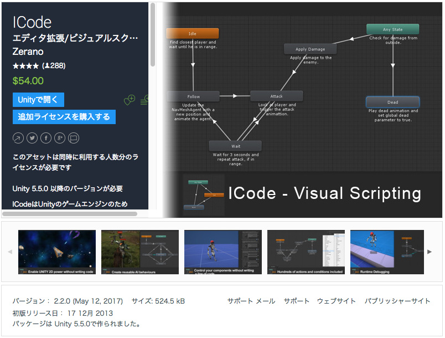
Task: Click the user count icon near 288
Action: [x=48, y=65]
